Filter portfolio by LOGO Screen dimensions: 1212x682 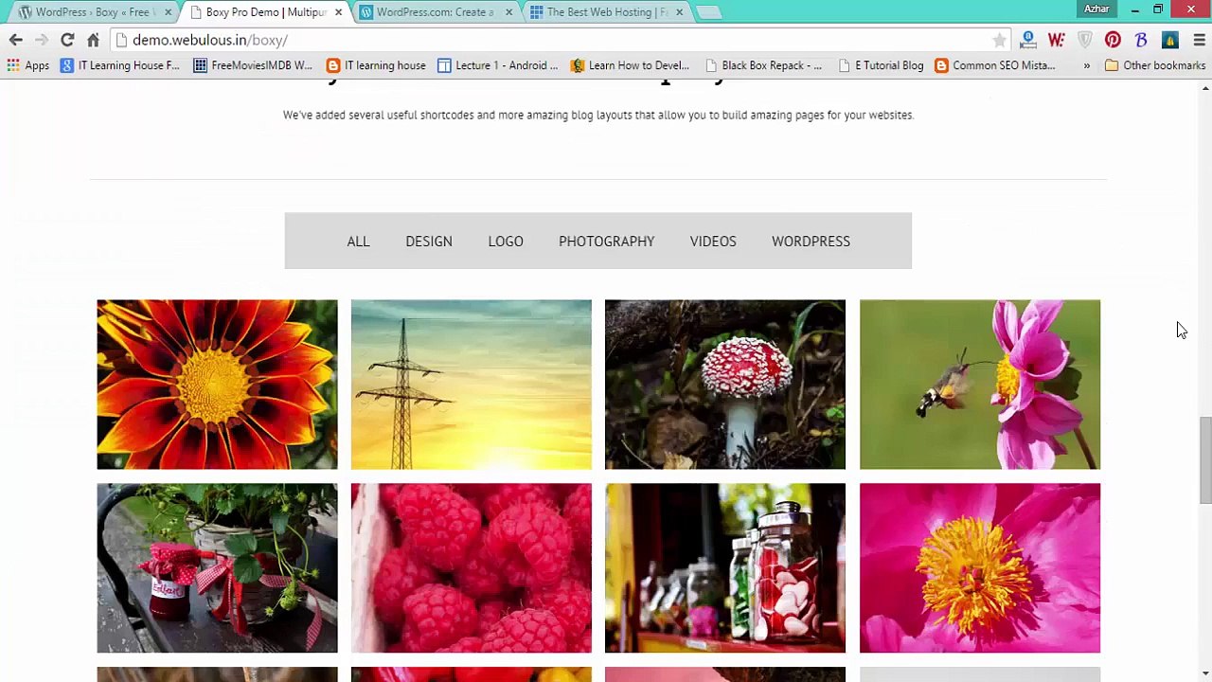506,242
